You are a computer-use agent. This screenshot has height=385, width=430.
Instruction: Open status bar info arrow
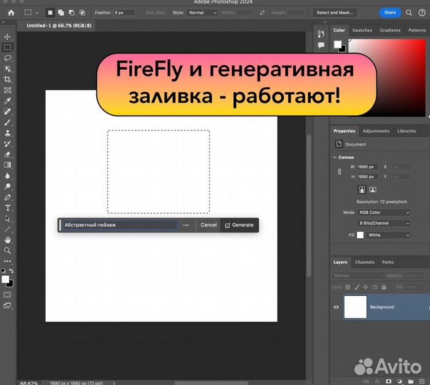click(114, 383)
